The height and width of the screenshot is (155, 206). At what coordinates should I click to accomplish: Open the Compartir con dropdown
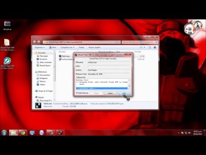click(x=67, y=47)
